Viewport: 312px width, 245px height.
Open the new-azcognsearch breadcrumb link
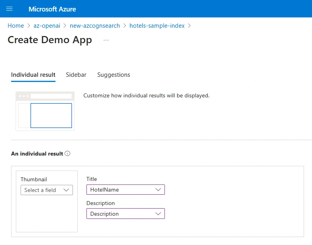[x=95, y=26]
